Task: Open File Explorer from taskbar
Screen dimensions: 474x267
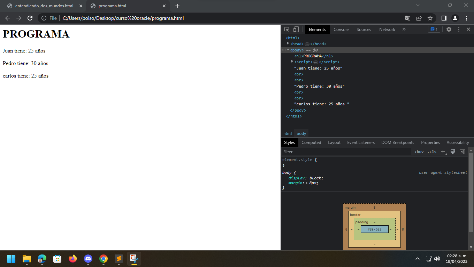Action: [26, 259]
